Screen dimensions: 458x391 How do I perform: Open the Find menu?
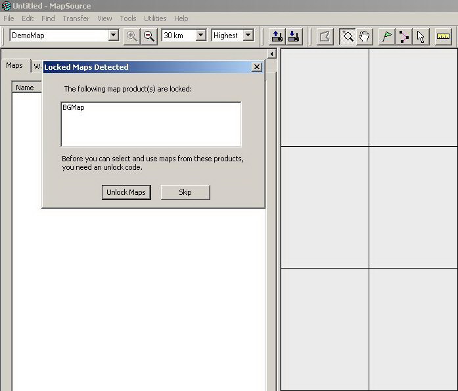coord(48,18)
